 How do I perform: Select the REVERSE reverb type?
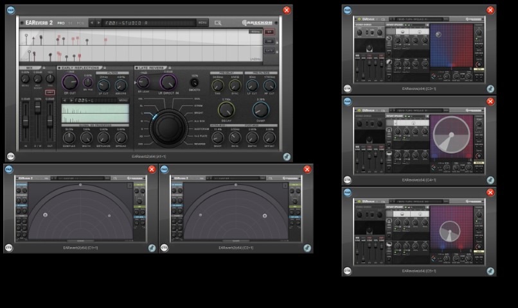(x=200, y=144)
